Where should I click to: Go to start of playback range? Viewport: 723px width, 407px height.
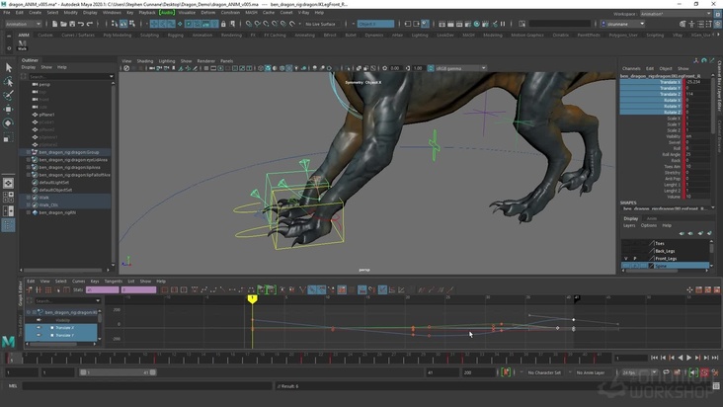[654, 358]
